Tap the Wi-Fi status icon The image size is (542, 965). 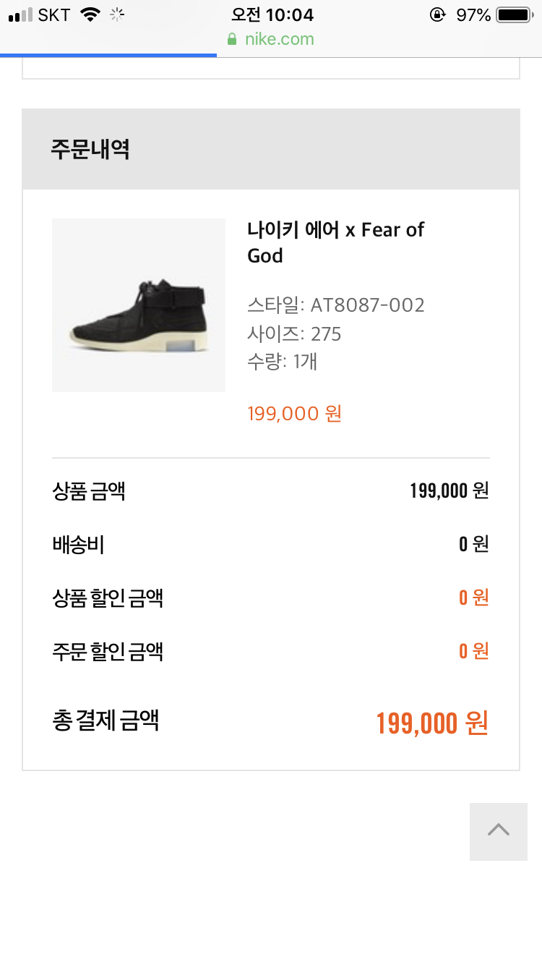click(90, 14)
